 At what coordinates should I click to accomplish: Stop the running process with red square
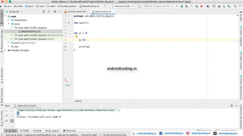click(x=202, y=6)
